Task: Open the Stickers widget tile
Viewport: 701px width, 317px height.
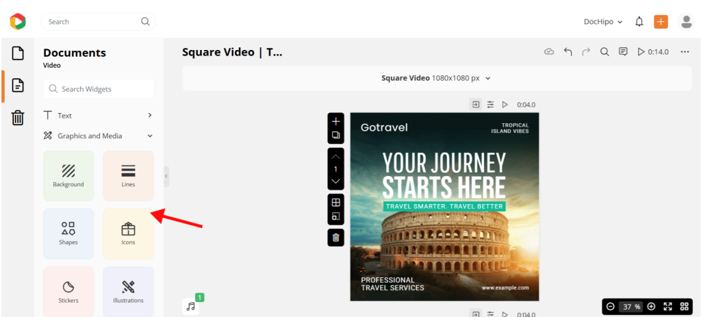Action: (x=68, y=292)
